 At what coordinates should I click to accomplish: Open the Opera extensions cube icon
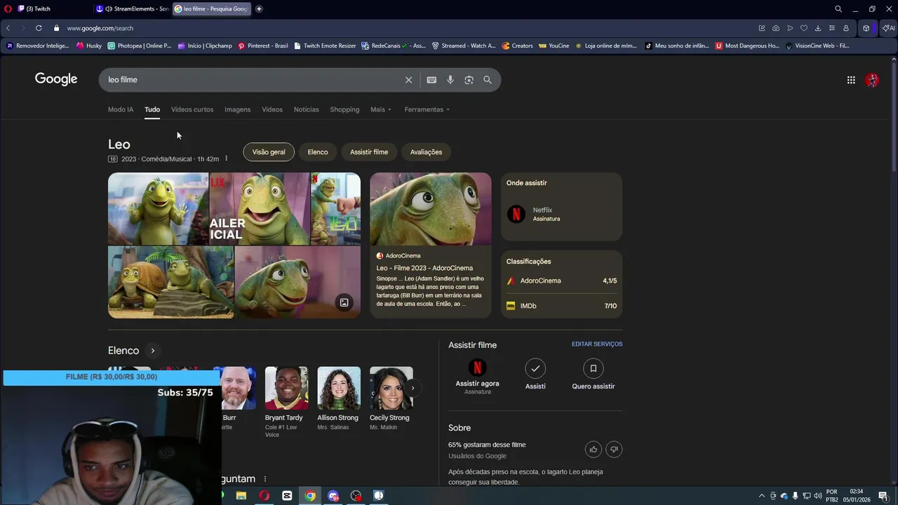866,28
